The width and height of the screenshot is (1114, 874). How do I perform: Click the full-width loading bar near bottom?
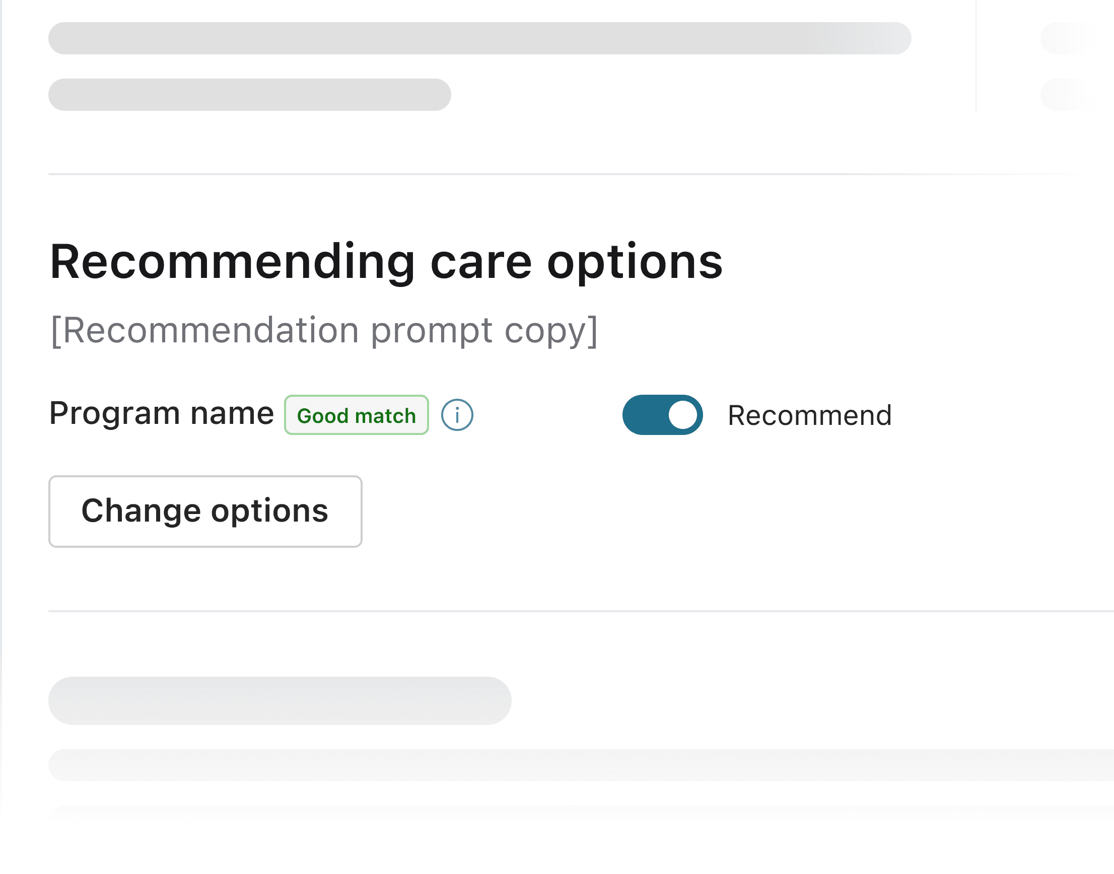pos(581,765)
